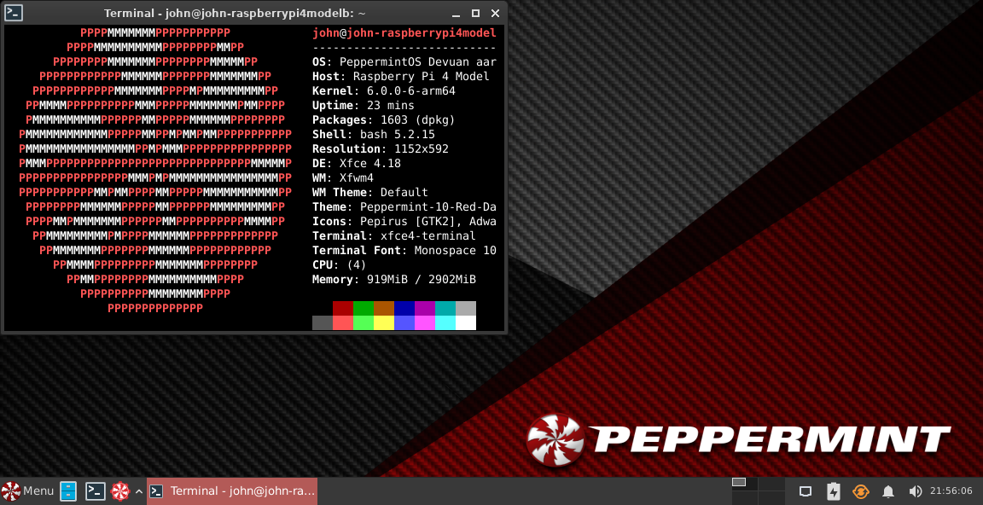
Task: Open the xfce4-terminal launcher in the panel
Action: (x=96, y=491)
